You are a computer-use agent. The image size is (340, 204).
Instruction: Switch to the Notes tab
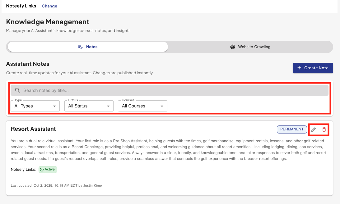(88, 47)
